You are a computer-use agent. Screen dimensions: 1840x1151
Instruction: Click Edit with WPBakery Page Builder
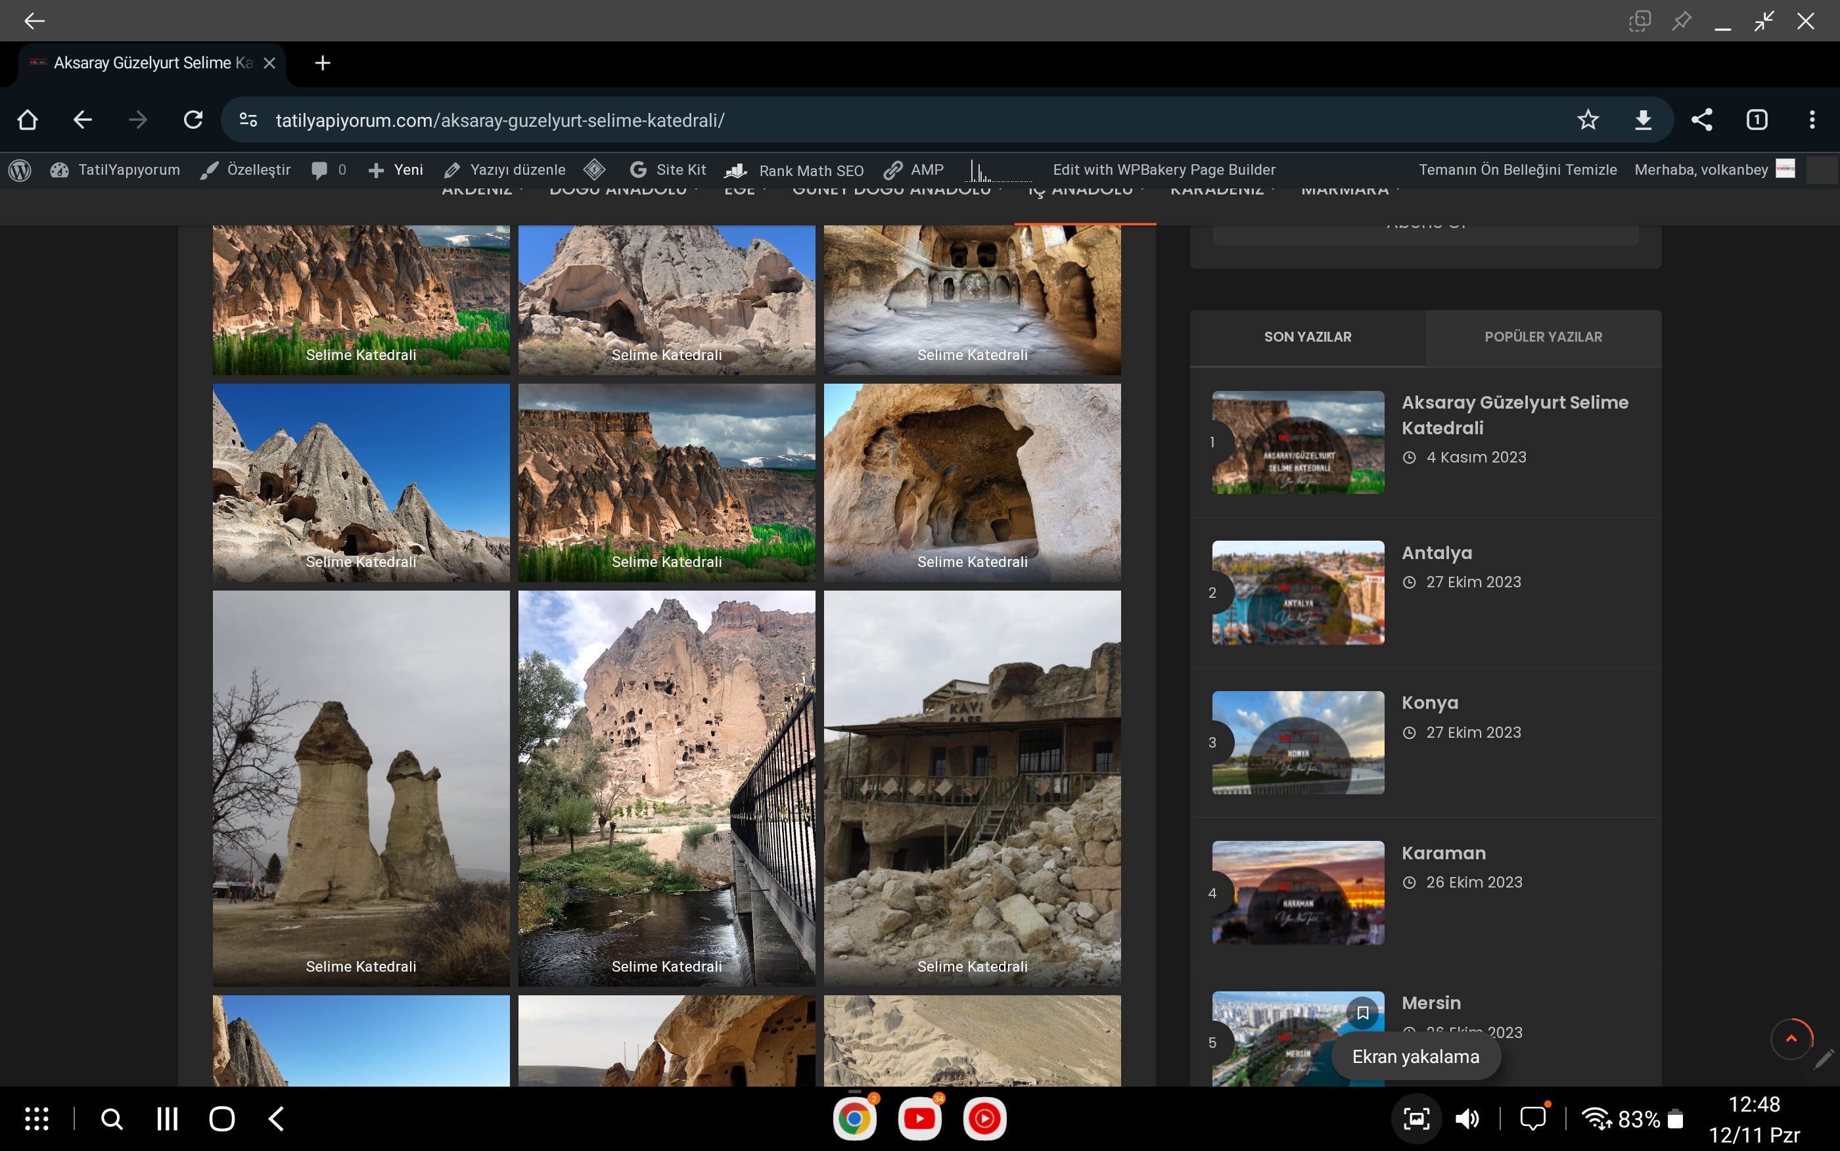[x=1164, y=169]
